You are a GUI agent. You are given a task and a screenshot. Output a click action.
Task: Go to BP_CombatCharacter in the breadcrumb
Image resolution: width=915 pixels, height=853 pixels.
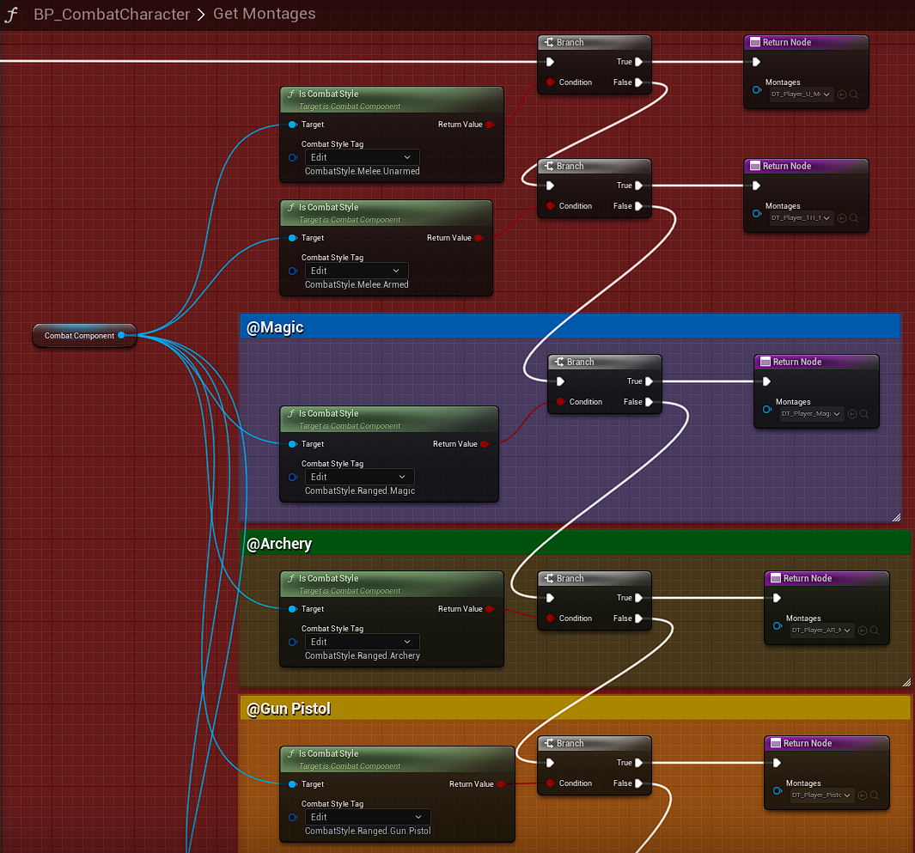[x=112, y=15]
